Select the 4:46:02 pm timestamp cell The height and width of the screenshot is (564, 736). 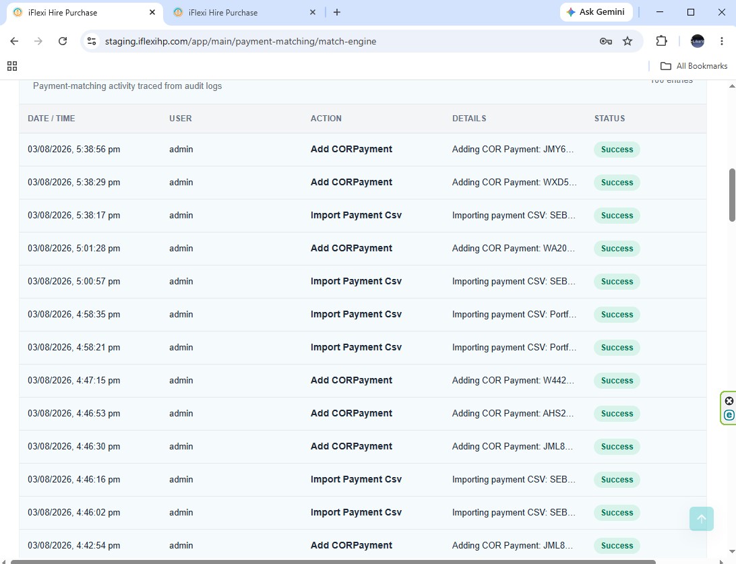(x=73, y=512)
